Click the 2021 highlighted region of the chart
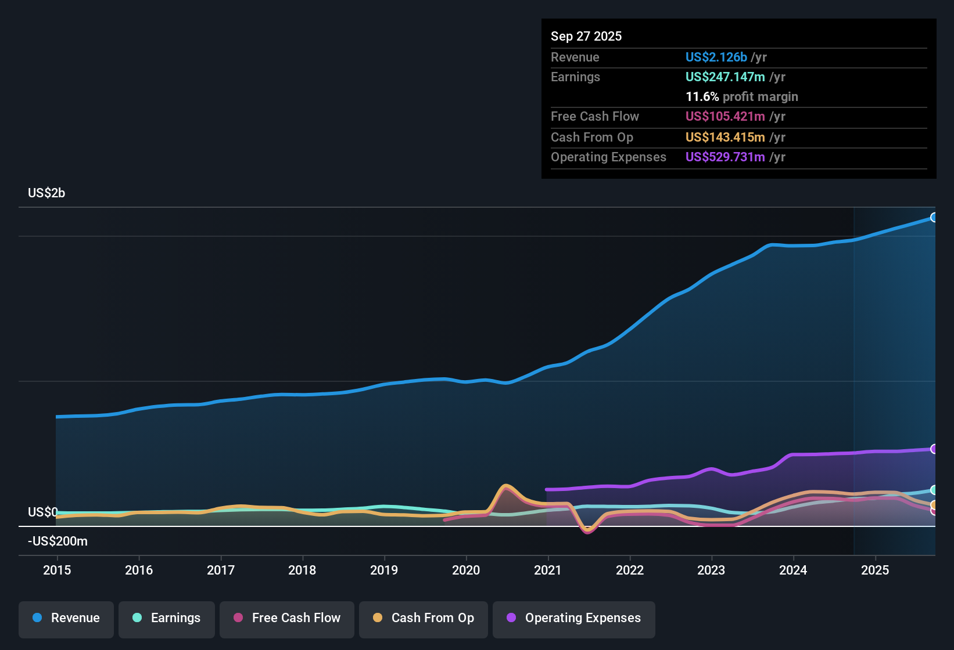This screenshot has width=954, height=650. tap(548, 377)
